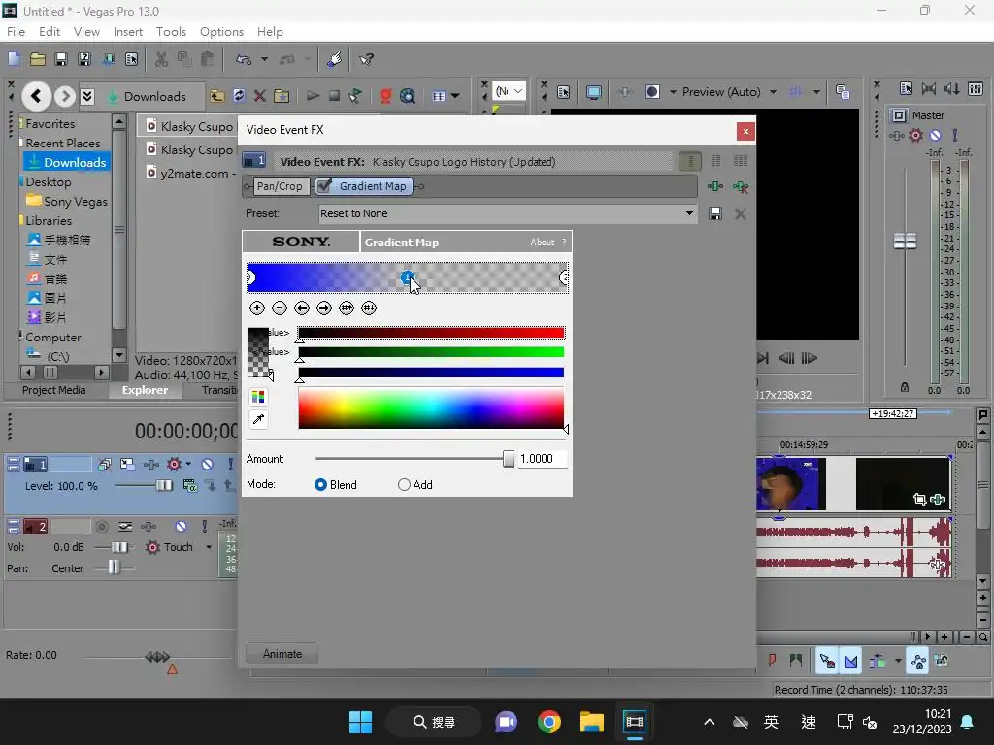Delete the preset with the X icon
This screenshot has height=745, width=994.
pyautogui.click(x=741, y=213)
